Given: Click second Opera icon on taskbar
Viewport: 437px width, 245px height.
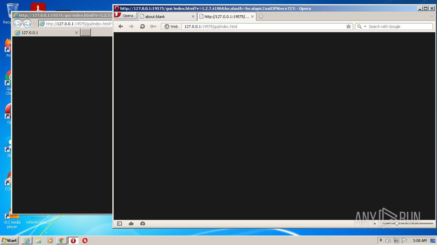Looking at the screenshot, I should [x=85, y=241].
